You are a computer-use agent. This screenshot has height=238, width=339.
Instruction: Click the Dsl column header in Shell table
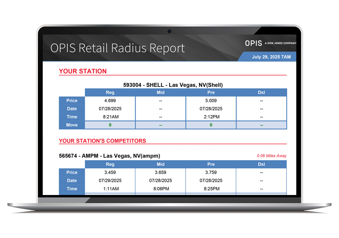tap(261, 92)
